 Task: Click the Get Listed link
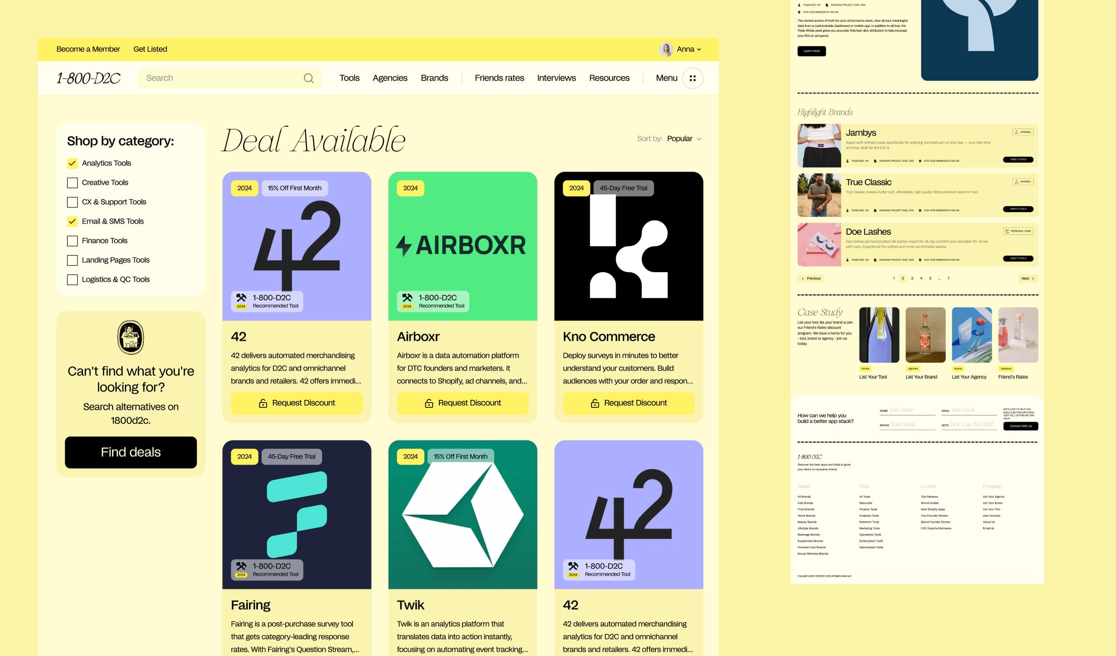coord(150,49)
